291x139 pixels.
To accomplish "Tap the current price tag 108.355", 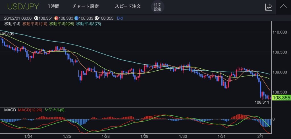I will (281, 98).
